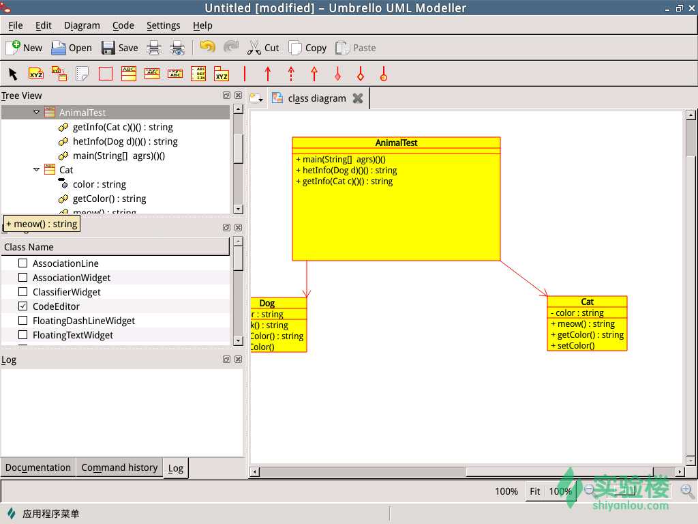Open the Code menu

tap(123, 25)
